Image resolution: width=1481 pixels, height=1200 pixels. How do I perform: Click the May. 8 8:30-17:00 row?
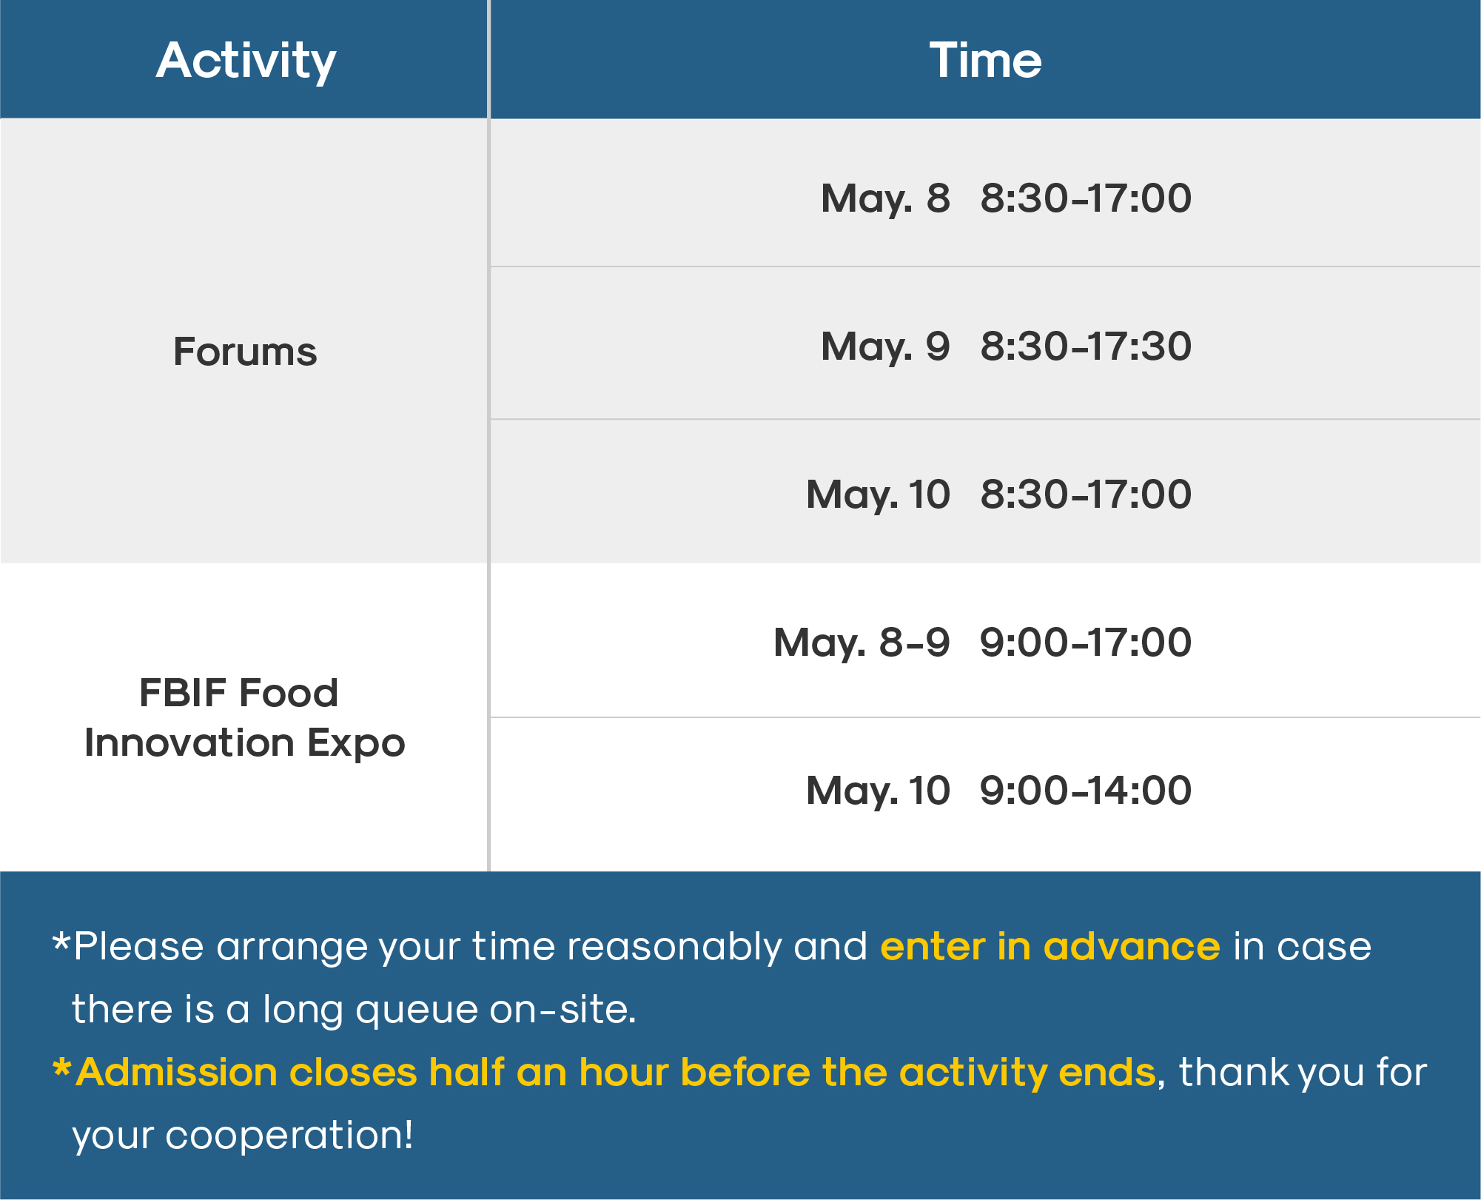point(985,194)
